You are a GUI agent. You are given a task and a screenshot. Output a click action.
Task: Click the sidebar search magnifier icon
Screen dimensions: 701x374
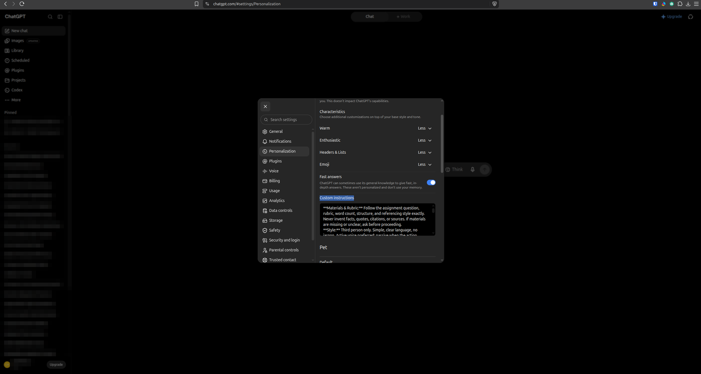50,17
